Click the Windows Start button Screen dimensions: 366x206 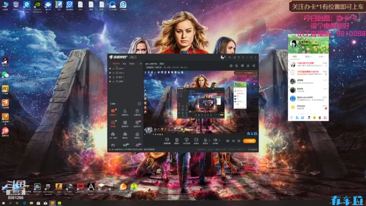[x=3, y=203]
